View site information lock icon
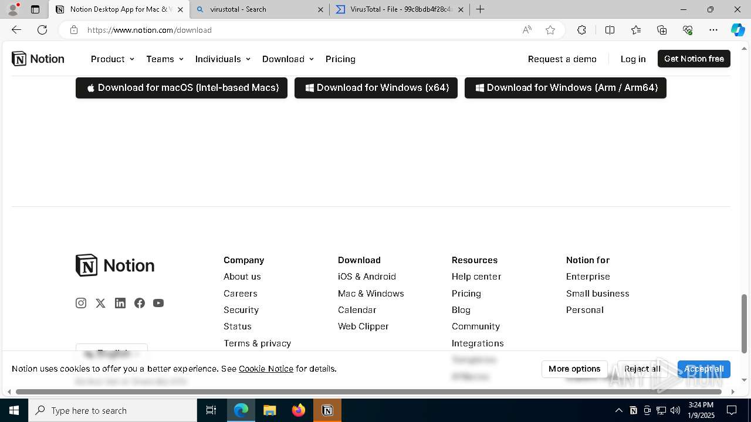The width and height of the screenshot is (751, 422). point(74,30)
